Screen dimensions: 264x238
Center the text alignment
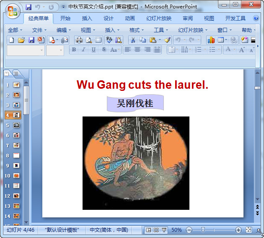[x=137, y=50]
